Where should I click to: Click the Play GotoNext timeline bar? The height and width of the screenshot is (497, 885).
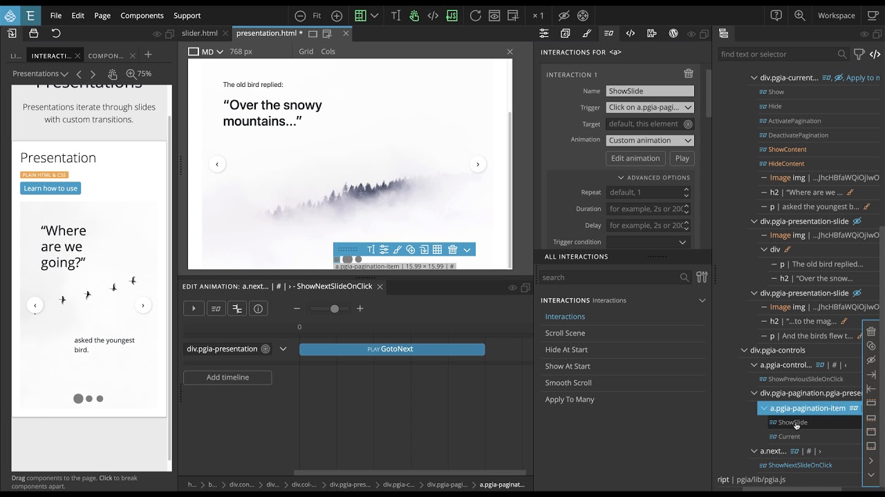(x=392, y=349)
